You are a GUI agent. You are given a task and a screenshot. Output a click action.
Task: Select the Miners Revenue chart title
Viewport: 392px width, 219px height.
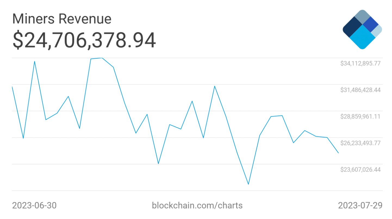(62, 19)
